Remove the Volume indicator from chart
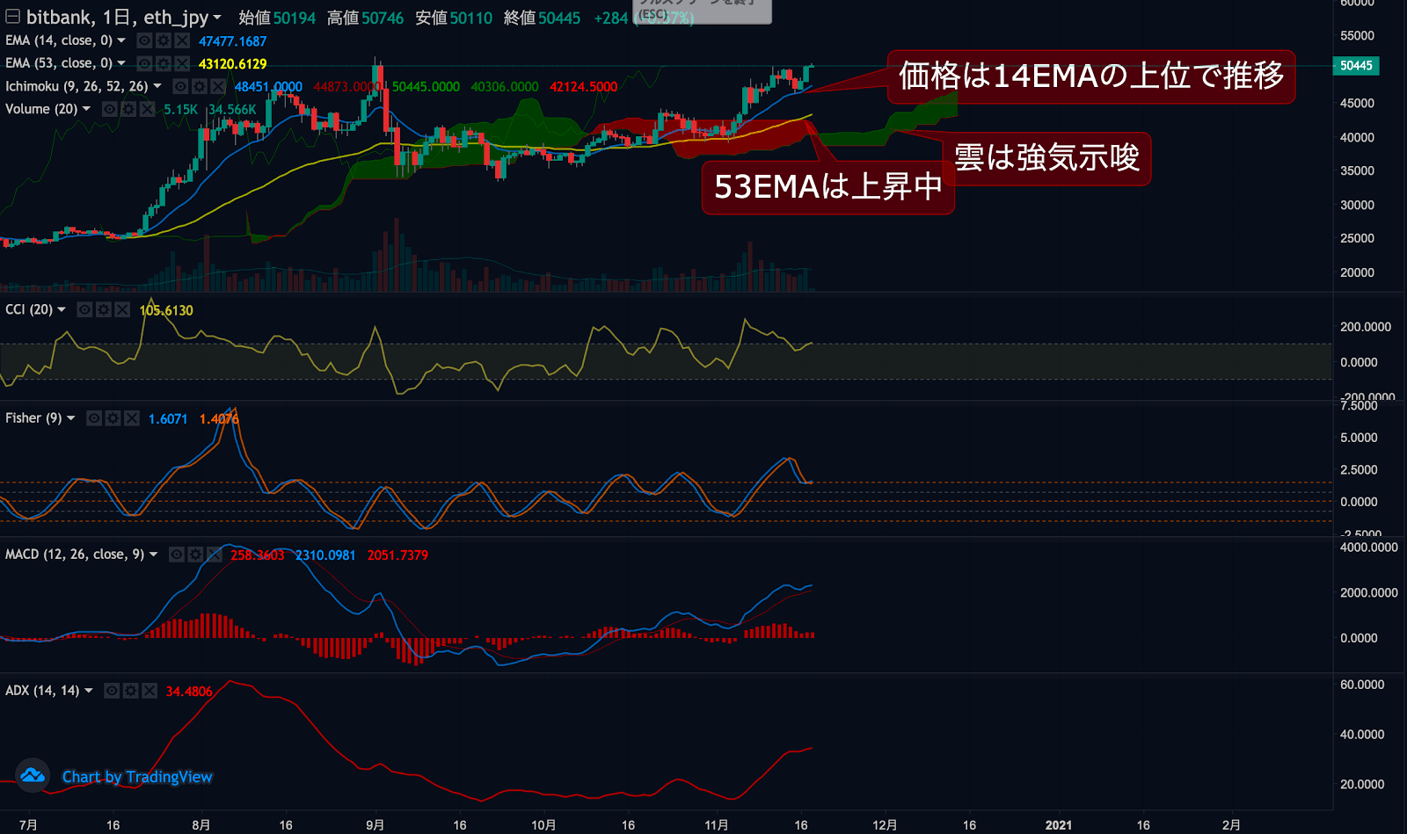The image size is (1407, 834). coord(147,109)
